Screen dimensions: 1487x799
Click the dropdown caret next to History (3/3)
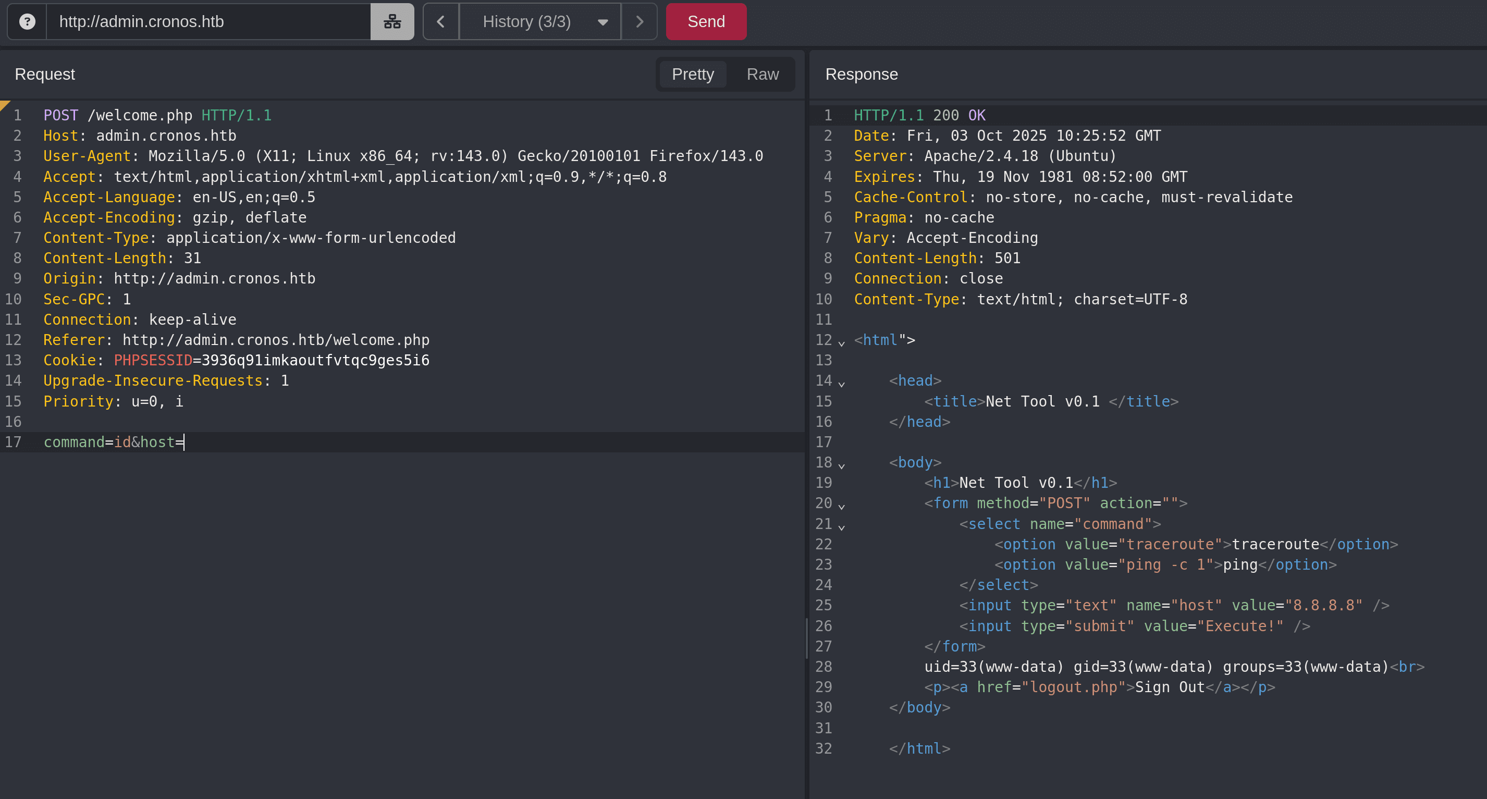[602, 21]
